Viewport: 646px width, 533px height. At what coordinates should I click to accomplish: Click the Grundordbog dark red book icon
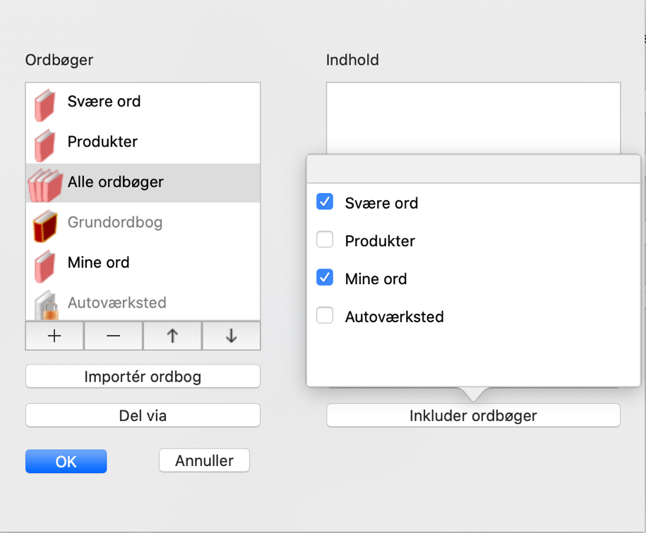coord(44,225)
